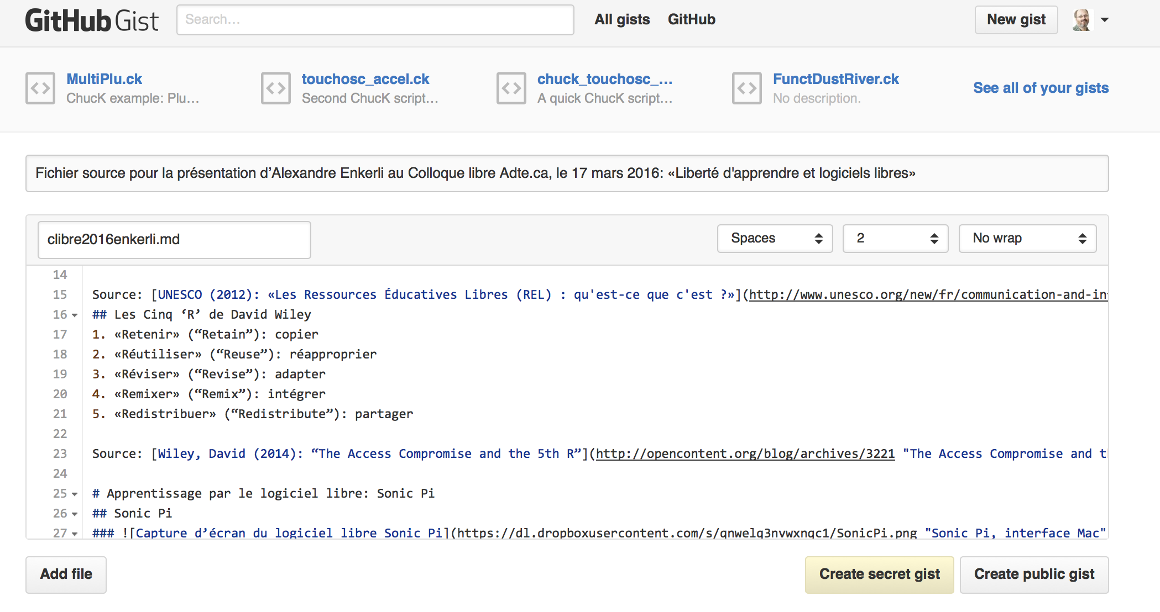
Task: Open the FunctDustRiver.ck gist
Action: pos(836,79)
